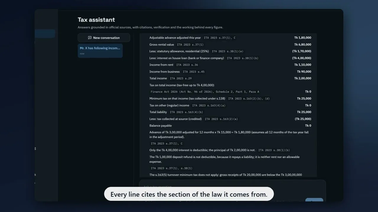This screenshot has width=378, height=212.
Task: Click the ITA 2023 s.163(4)(b) citation
Action: pyautogui.click(x=186, y=112)
